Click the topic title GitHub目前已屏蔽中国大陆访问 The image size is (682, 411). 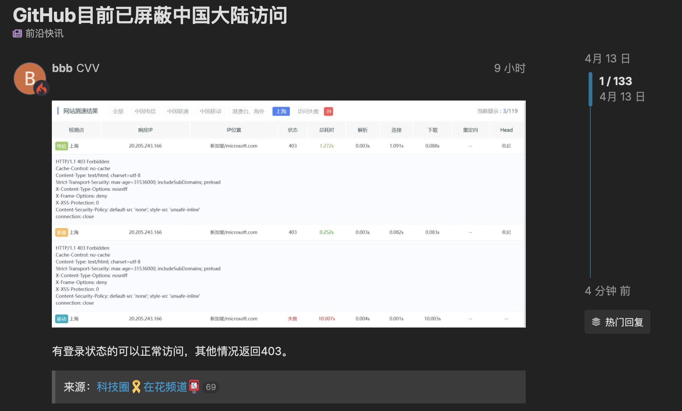[x=150, y=15]
